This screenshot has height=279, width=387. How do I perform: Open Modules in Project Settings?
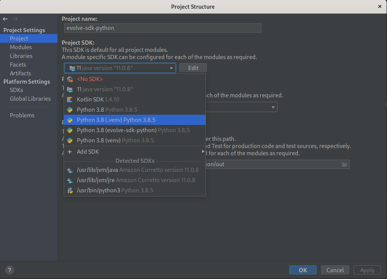[x=21, y=47]
